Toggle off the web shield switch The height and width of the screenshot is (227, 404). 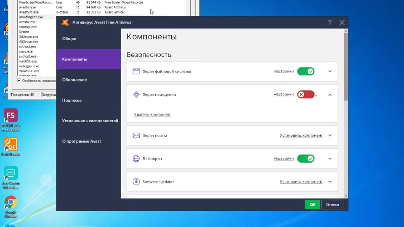pos(306,159)
